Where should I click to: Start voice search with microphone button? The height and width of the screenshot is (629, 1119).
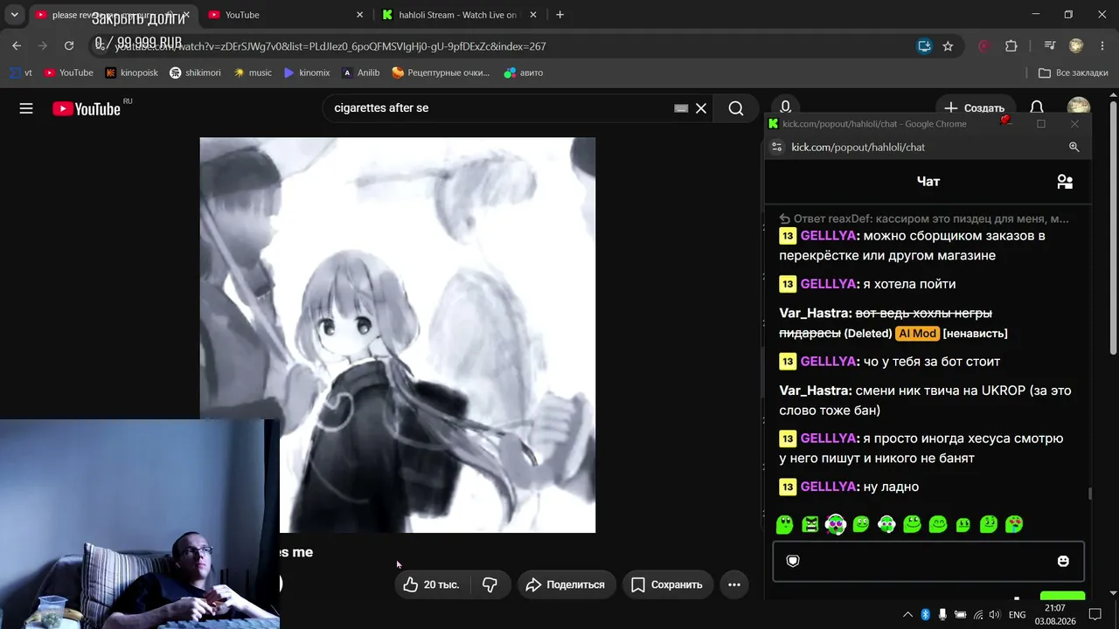pos(785,107)
